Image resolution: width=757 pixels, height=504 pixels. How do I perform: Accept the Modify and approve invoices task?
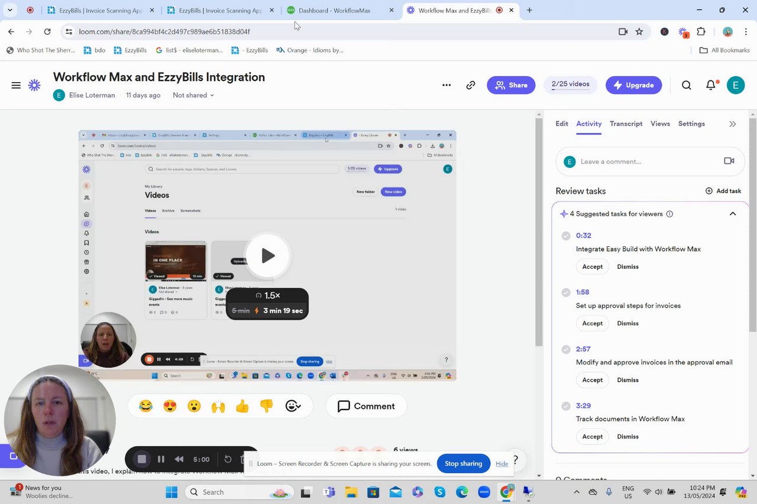592,380
